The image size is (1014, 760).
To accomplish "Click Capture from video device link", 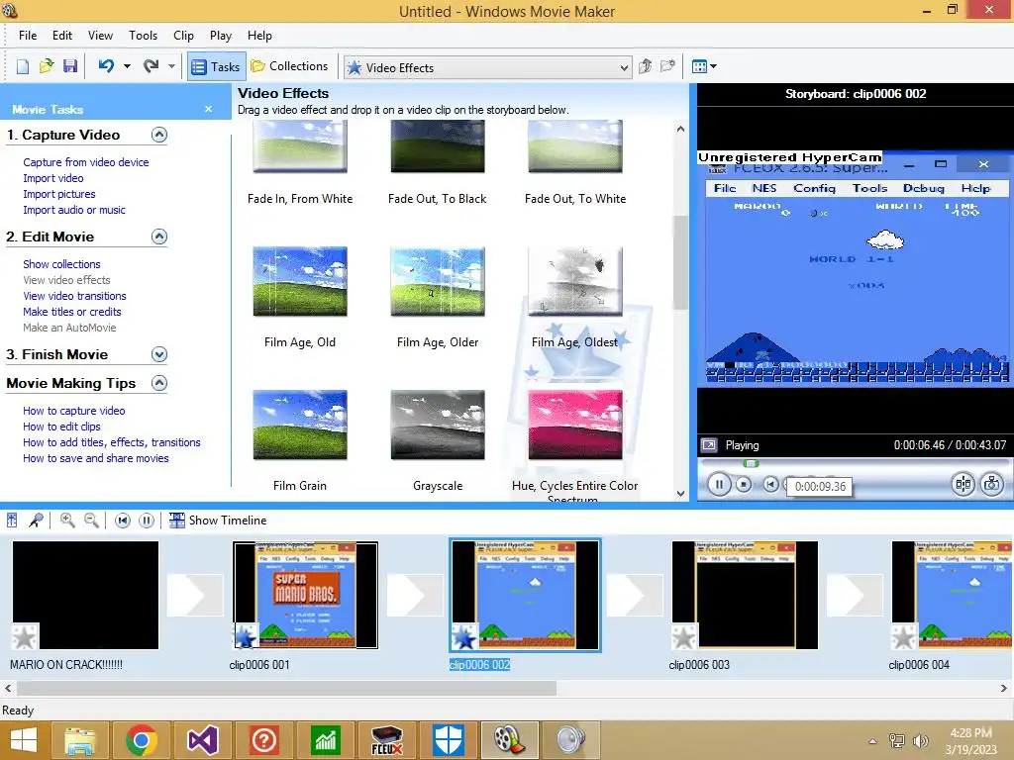I will point(86,162).
